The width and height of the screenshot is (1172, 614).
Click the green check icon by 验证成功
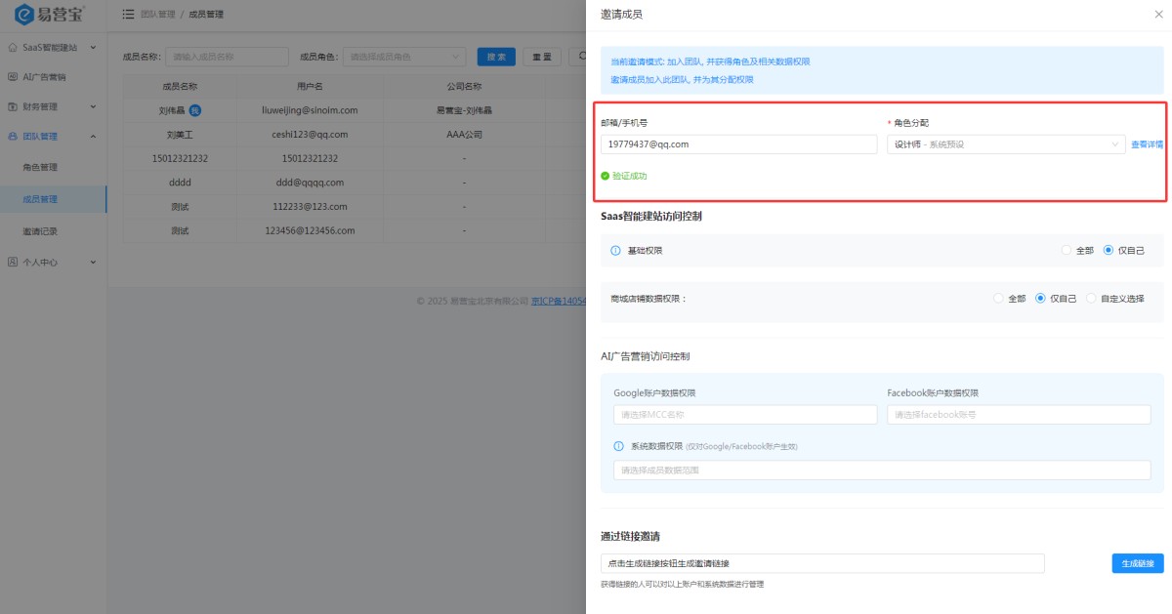coord(606,176)
